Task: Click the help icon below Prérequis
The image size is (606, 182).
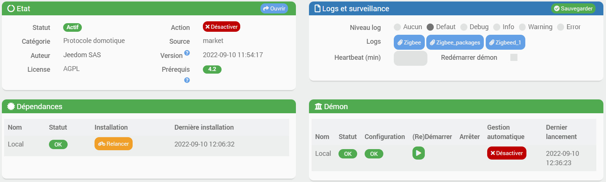Action: 187,80
